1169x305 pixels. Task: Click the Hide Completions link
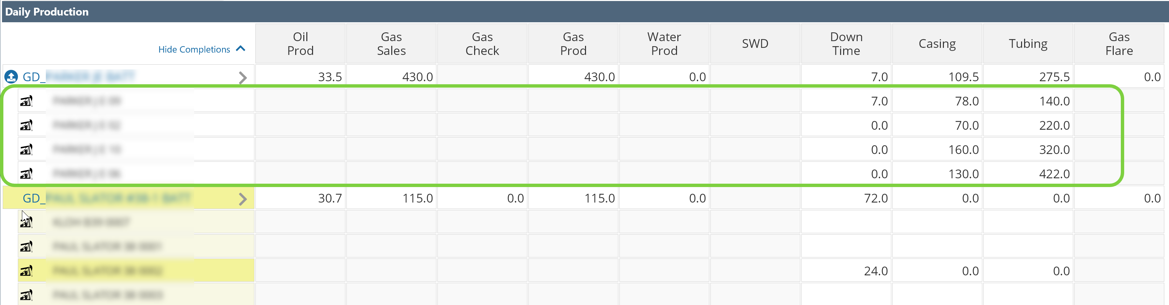pos(194,50)
